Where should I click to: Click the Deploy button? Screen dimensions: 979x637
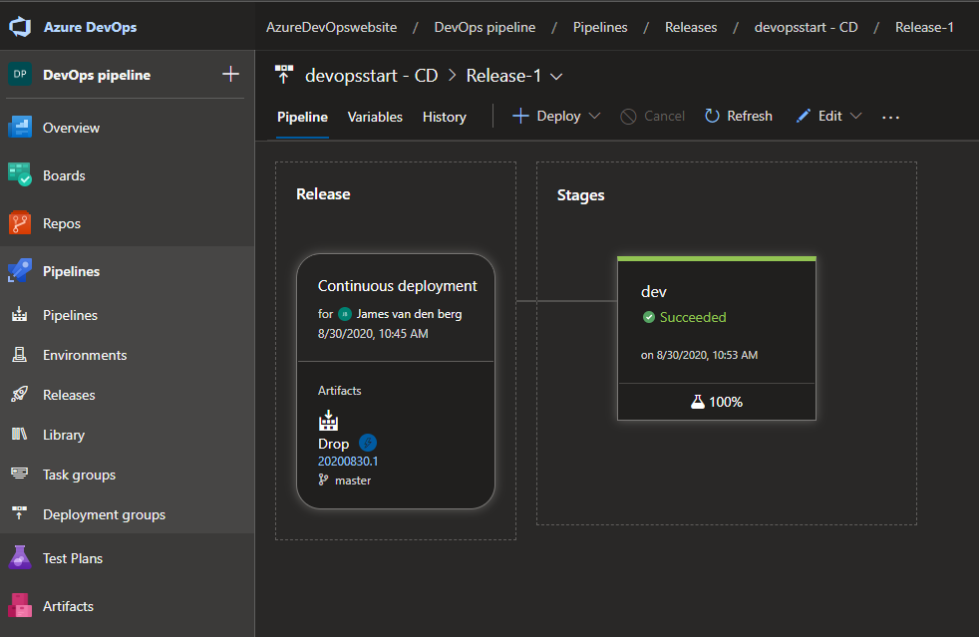point(546,117)
